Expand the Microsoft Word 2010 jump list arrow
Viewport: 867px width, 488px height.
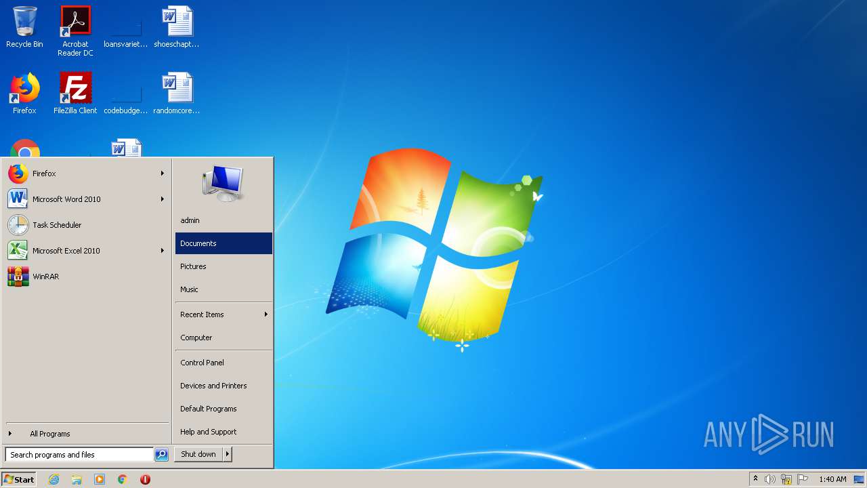pyautogui.click(x=163, y=199)
